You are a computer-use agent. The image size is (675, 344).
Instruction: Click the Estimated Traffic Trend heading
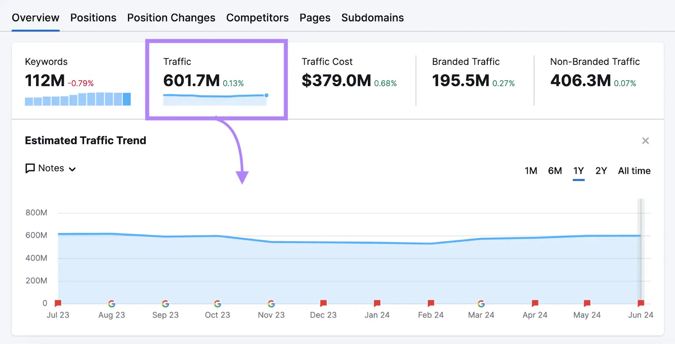point(86,141)
